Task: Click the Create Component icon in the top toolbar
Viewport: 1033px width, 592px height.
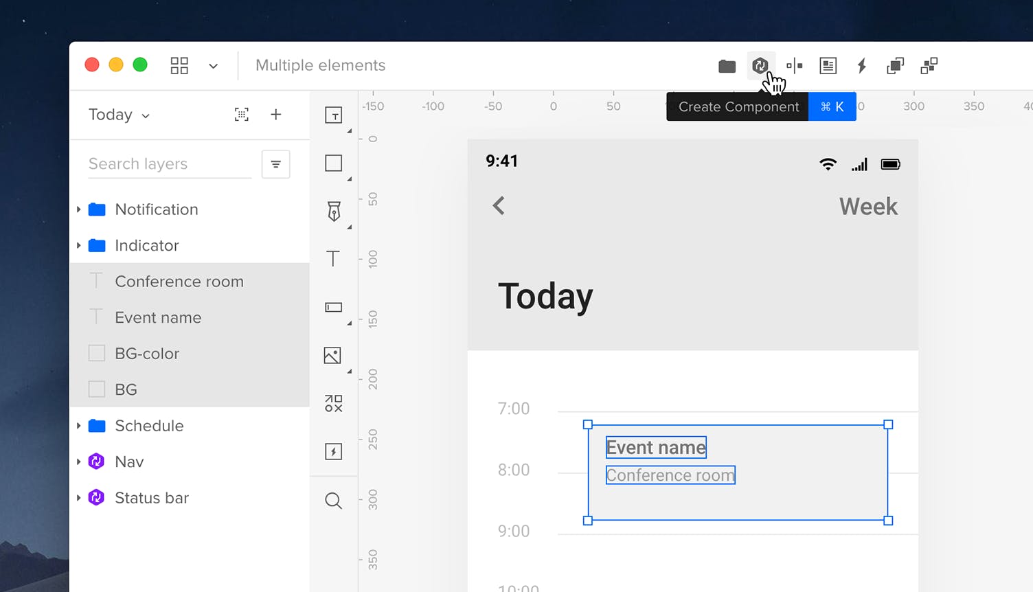Action: coord(760,65)
